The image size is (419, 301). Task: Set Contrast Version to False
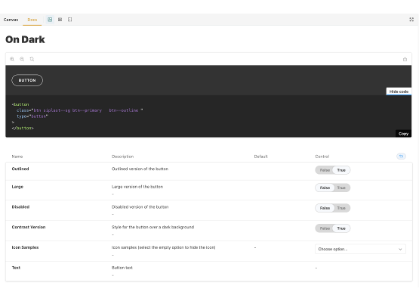pos(325,228)
